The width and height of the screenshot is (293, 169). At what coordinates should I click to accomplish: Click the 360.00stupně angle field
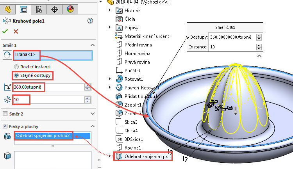(48, 87)
